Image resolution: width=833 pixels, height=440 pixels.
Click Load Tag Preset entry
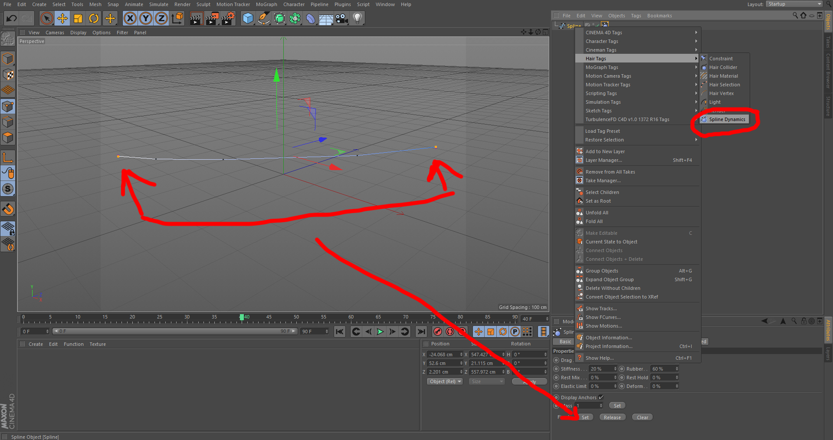pyautogui.click(x=637, y=131)
